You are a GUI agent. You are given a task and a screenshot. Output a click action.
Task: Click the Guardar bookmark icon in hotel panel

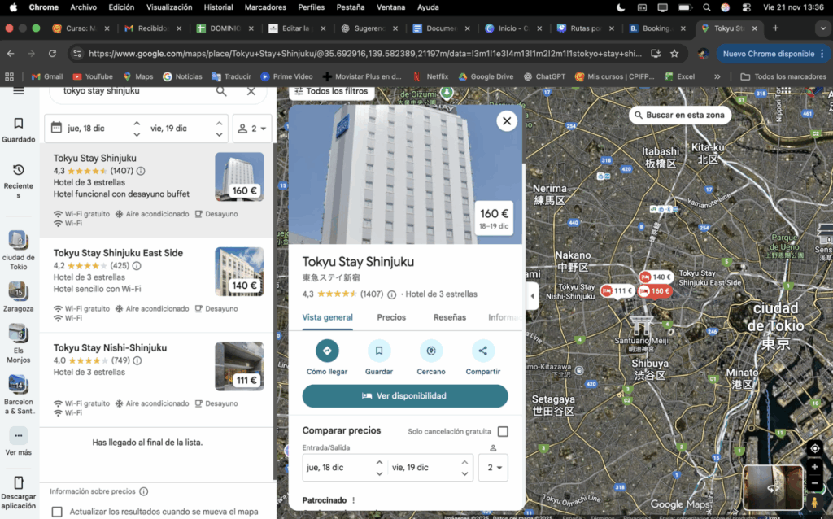coord(379,351)
